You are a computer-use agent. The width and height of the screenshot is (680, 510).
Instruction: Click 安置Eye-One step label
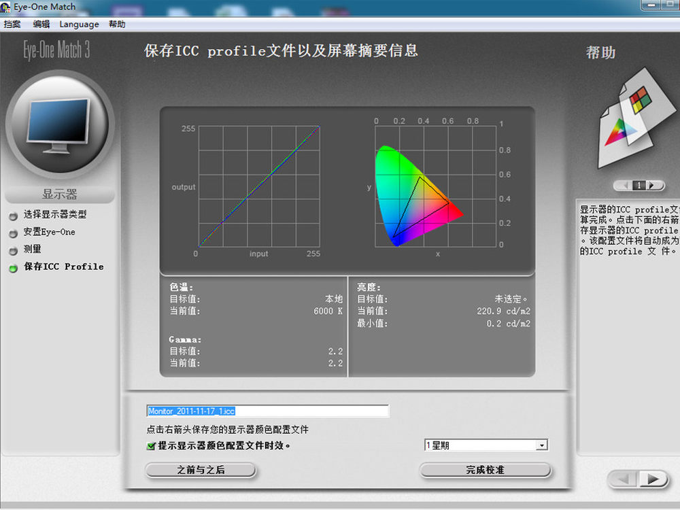(x=50, y=232)
